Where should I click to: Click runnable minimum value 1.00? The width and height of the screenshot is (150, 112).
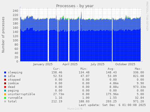86,98
